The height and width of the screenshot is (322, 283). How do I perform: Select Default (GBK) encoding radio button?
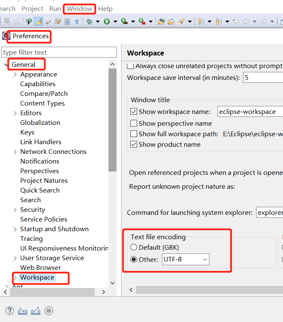pyautogui.click(x=134, y=247)
